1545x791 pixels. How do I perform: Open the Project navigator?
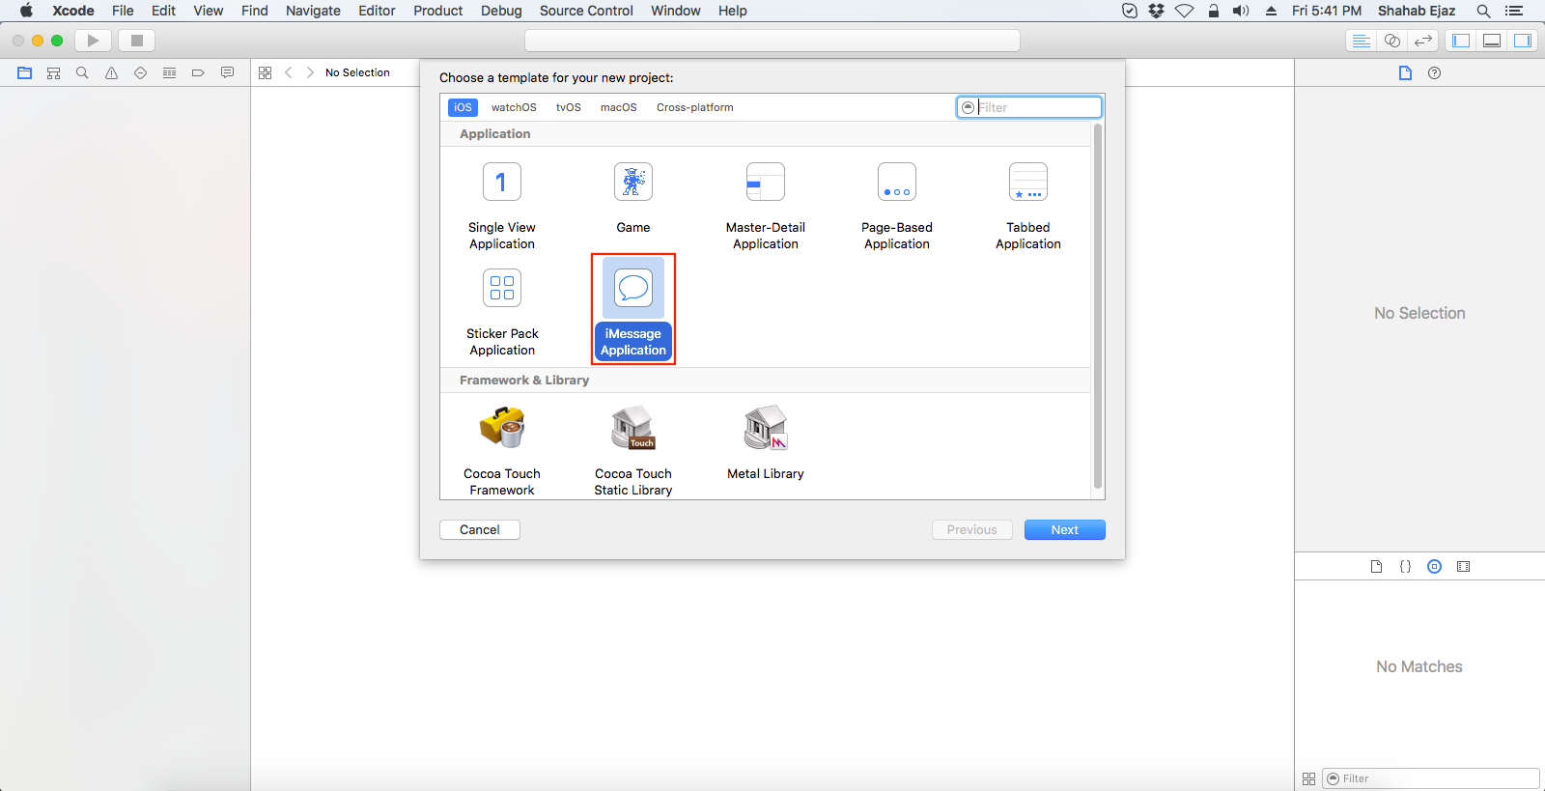click(25, 72)
